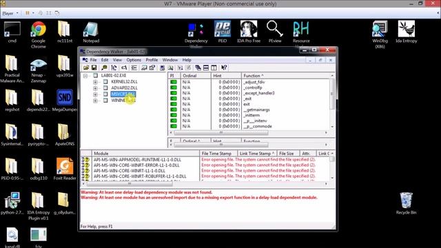
Task: Select the ApateDNS folder icon
Action: point(65,135)
